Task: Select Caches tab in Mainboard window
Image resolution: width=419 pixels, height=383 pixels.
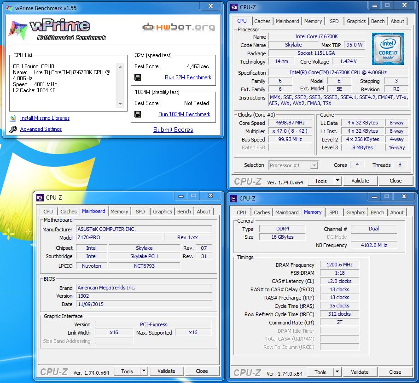Action: pos(69,212)
